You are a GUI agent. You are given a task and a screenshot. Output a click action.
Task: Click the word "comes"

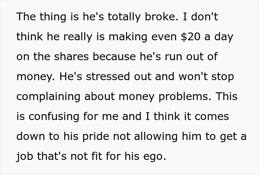[212, 117]
